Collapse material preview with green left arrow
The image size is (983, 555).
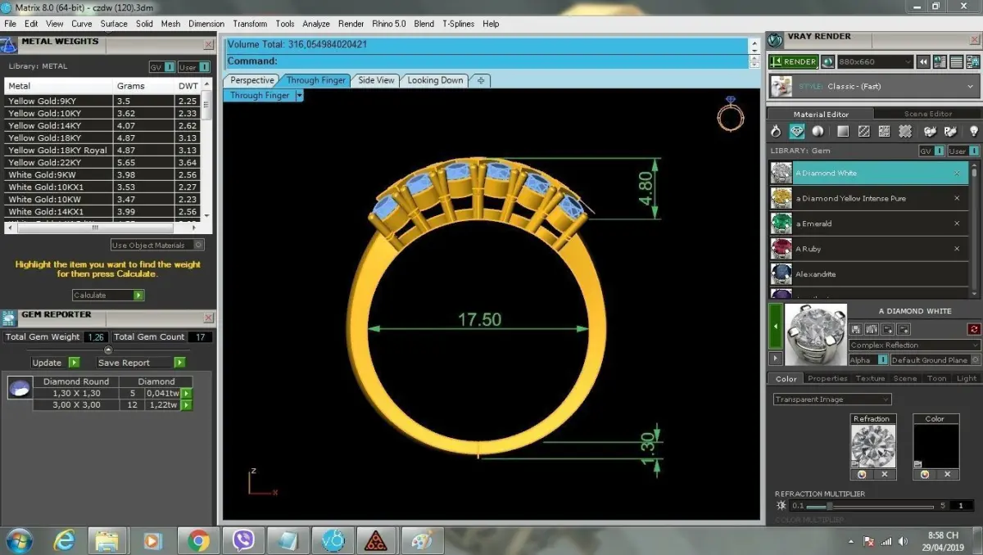point(775,327)
